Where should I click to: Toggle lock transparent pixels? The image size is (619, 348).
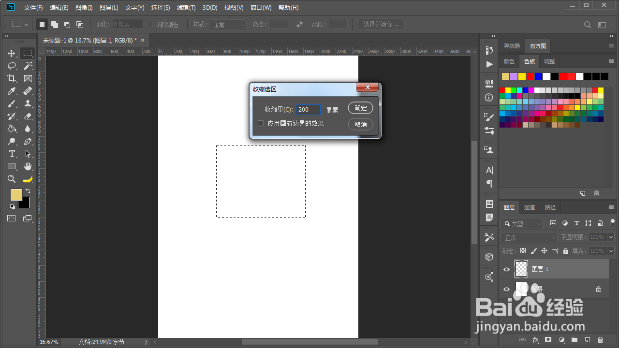tap(523, 251)
